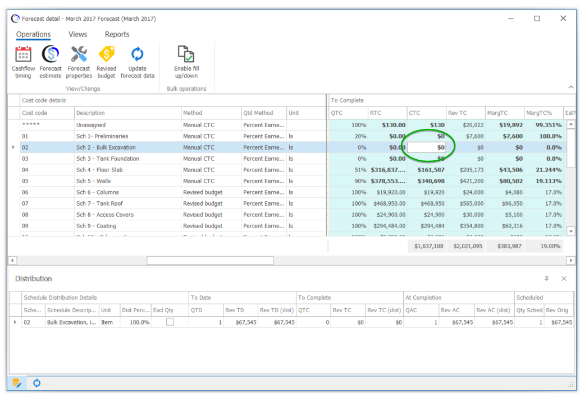Switch to the Views tab
580x394 pixels.
(77, 34)
